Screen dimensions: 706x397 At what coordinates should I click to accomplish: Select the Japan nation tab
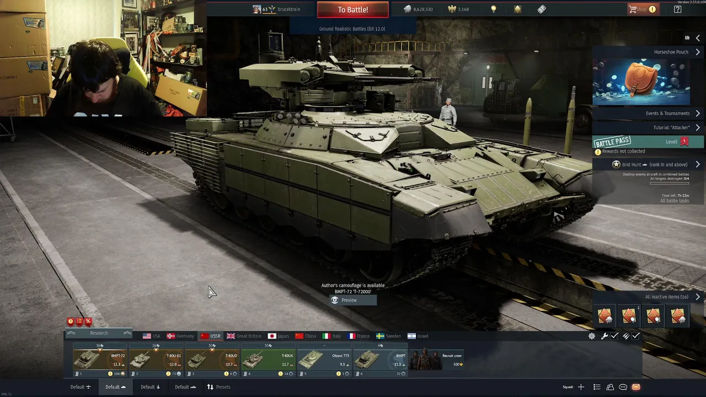279,336
